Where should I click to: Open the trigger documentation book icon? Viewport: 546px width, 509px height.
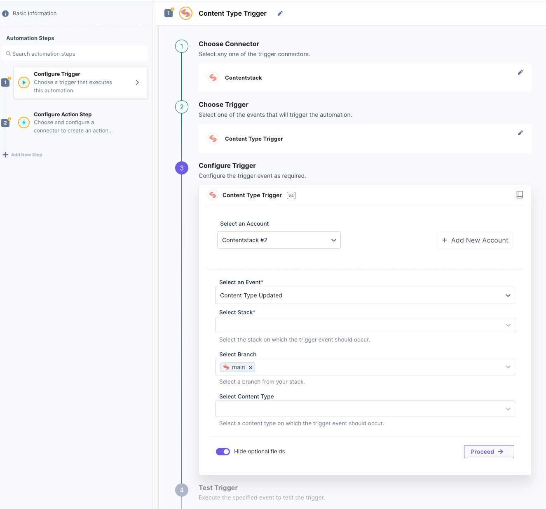coord(520,195)
